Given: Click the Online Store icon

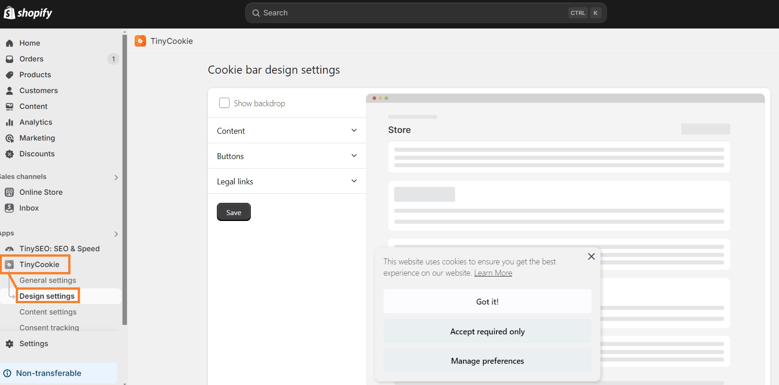Looking at the screenshot, I should coord(9,192).
